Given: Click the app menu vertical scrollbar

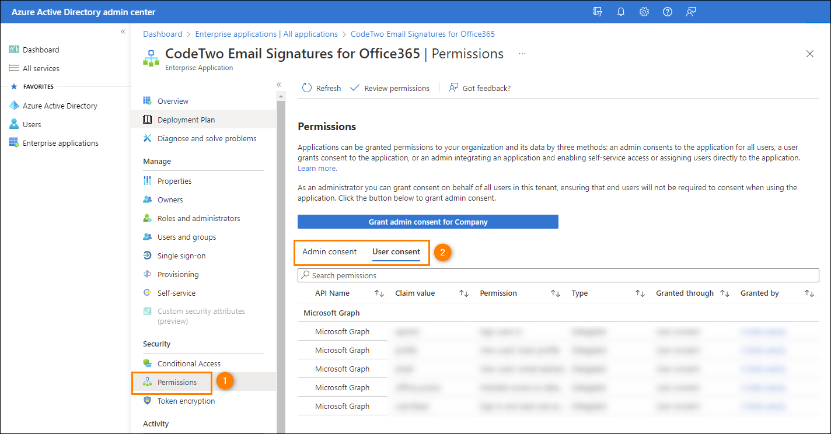Looking at the screenshot, I should (281, 262).
